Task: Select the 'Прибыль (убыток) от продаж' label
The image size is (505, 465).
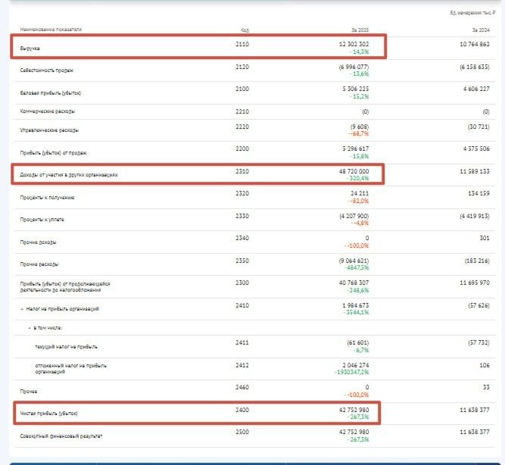Action: pyautogui.click(x=53, y=153)
